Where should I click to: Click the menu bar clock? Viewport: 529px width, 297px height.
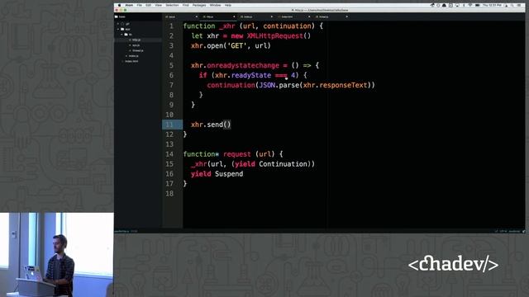[493, 6]
